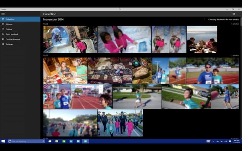Open the green taskbar app icon
Image resolution: width=242 pixels, height=151 pixels.
tap(64, 141)
